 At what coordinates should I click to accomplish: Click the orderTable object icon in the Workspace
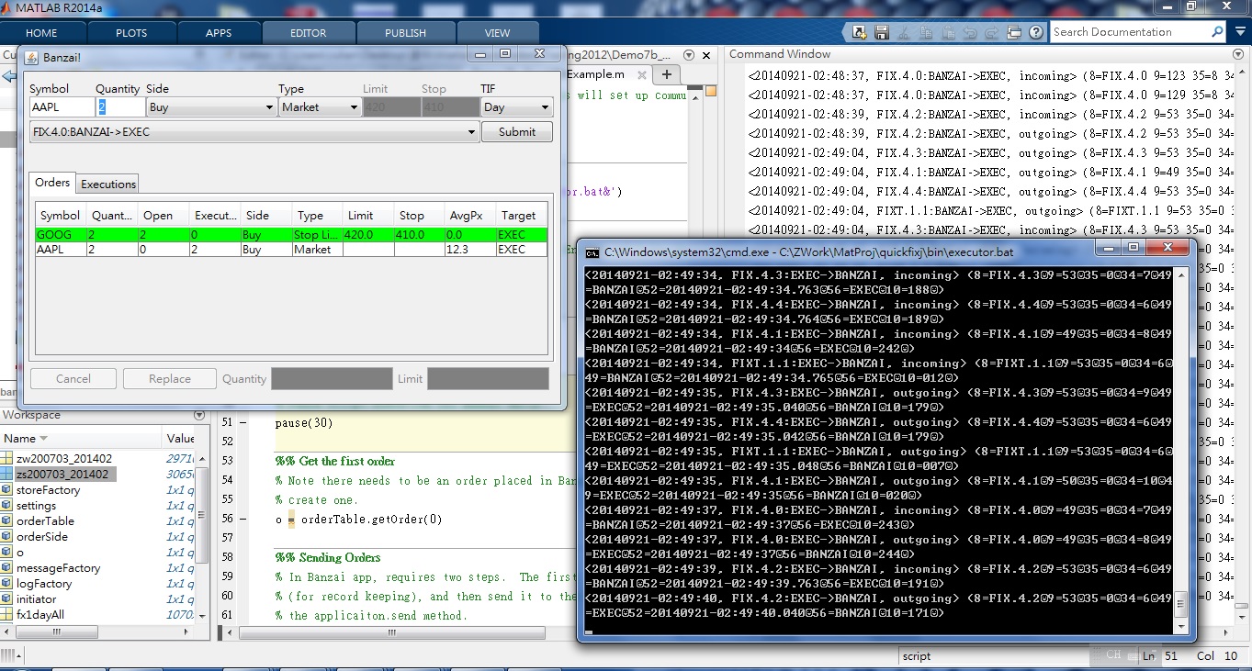[7, 521]
